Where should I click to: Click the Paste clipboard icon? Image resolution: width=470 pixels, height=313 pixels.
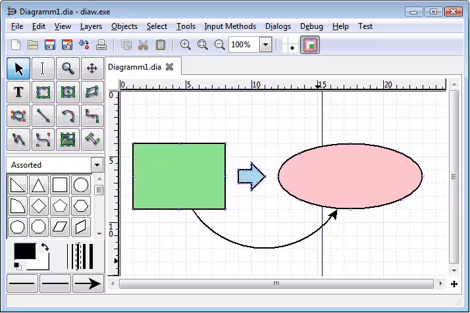[x=161, y=45]
